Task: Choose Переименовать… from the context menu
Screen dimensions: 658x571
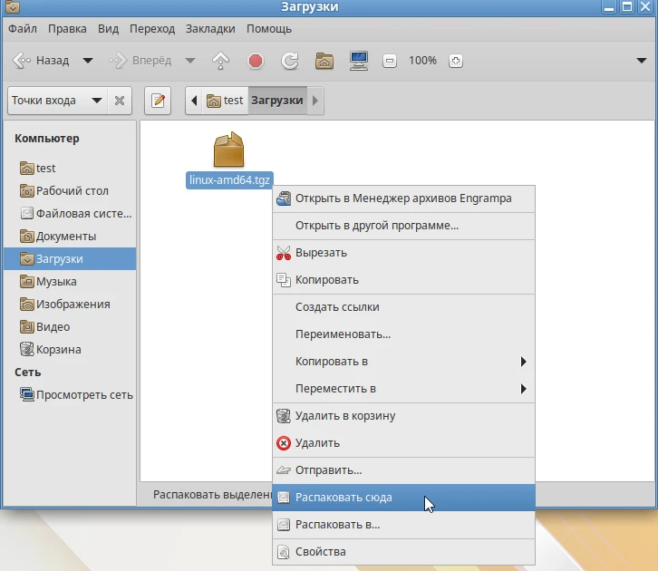Action: [x=403, y=334]
